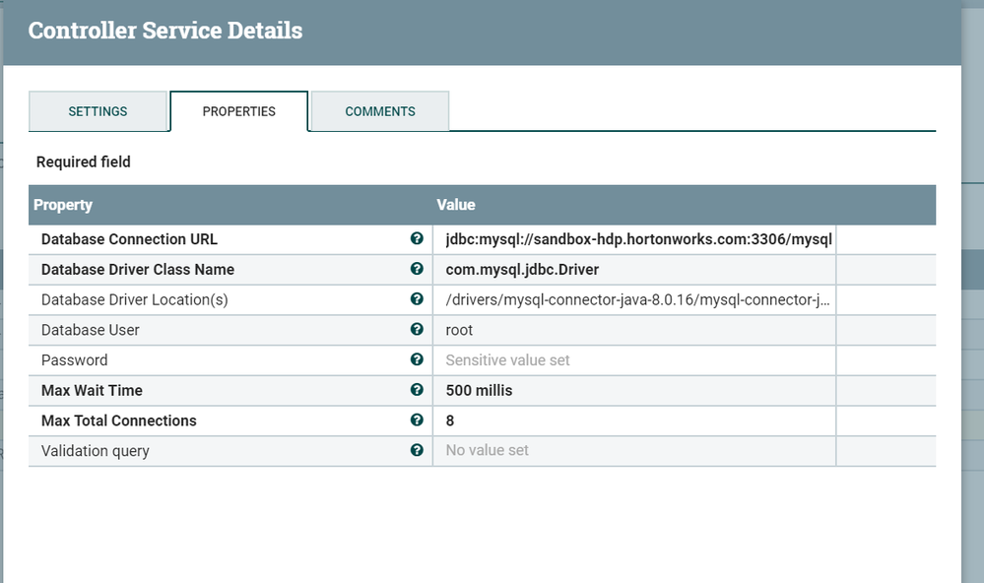
Task: Select the Properties tab
Action: (239, 111)
